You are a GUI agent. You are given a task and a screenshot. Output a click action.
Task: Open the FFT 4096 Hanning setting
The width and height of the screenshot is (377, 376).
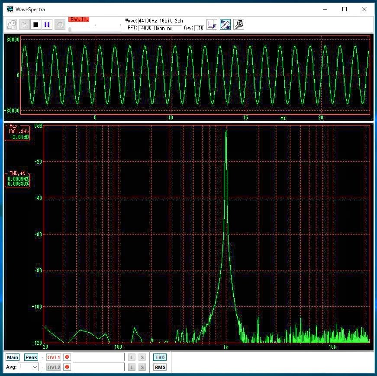pos(160,28)
